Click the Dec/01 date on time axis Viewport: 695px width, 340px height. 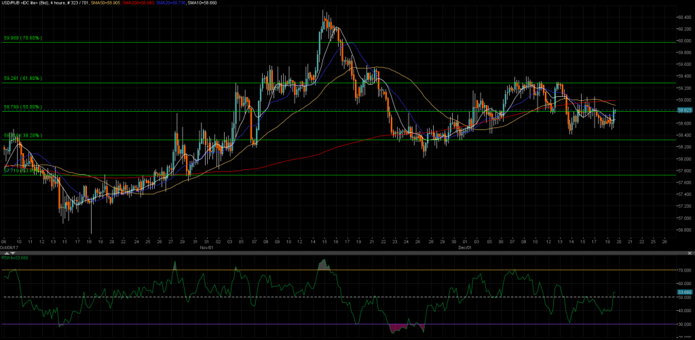click(x=464, y=248)
